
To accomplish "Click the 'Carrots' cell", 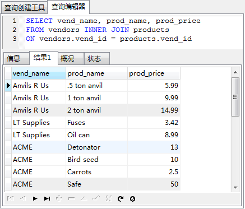I will pos(96,172).
